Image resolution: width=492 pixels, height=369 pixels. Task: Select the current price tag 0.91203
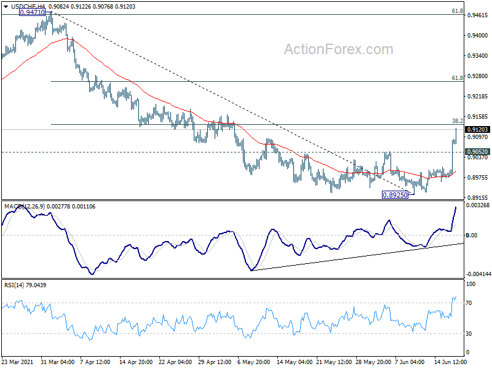pyautogui.click(x=477, y=130)
